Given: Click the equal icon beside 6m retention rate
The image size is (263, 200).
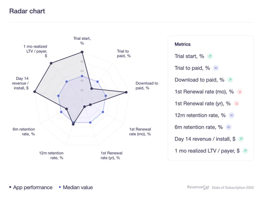Looking at the screenshot, I should [229, 127].
